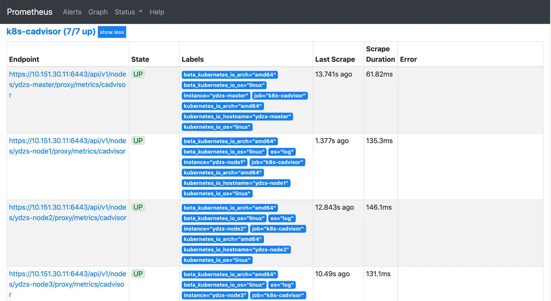Screen dimensions: 551x301
Task: Visit the ydzs-node3 cadvisor endpoint link
Action: pyautogui.click(x=67, y=284)
